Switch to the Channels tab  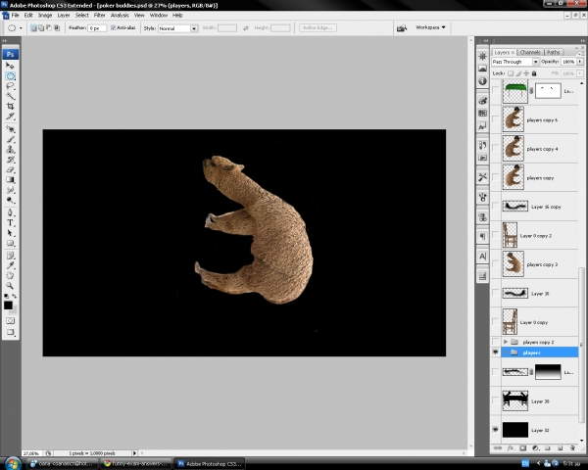pyautogui.click(x=530, y=52)
